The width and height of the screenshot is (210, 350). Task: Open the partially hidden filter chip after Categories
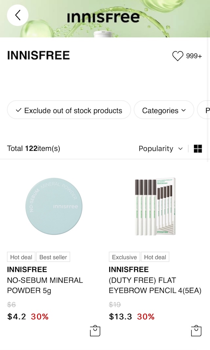click(x=204, y=110)
